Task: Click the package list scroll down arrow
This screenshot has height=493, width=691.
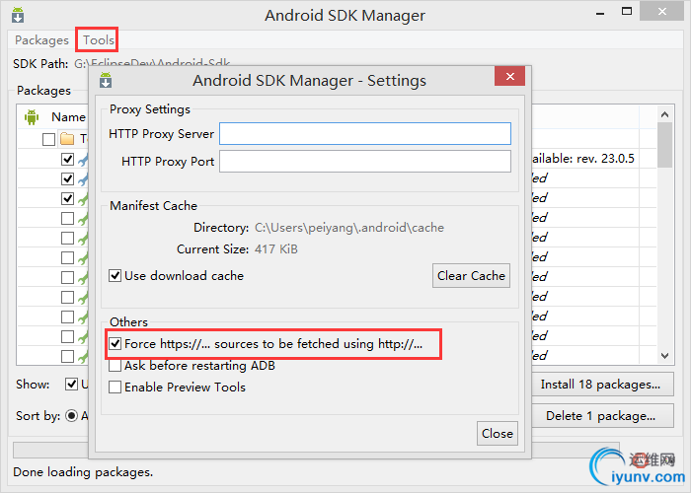Action: [664, 355]
